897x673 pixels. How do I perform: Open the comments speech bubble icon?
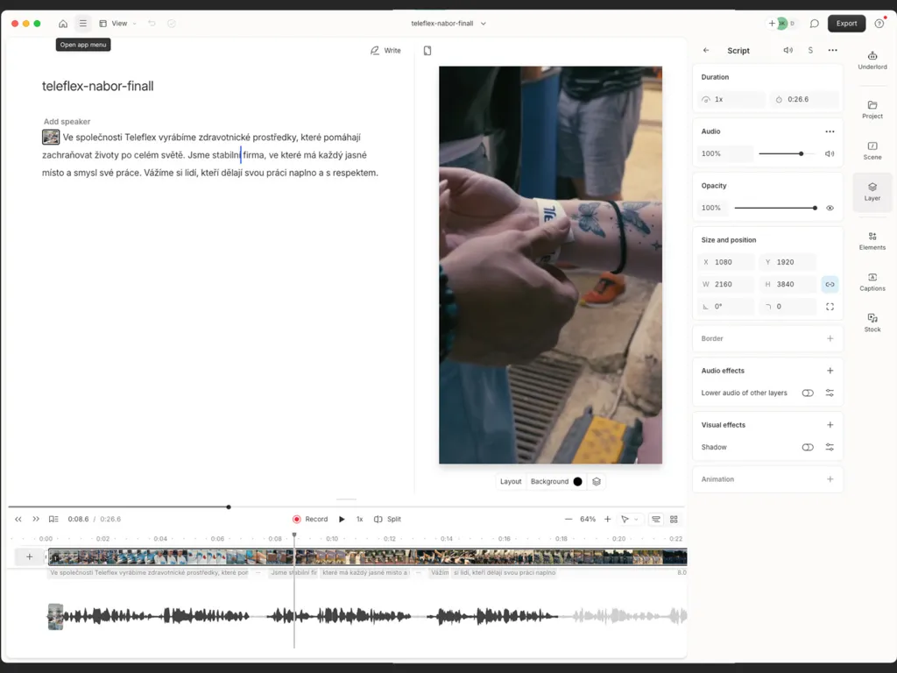point(814,24)
